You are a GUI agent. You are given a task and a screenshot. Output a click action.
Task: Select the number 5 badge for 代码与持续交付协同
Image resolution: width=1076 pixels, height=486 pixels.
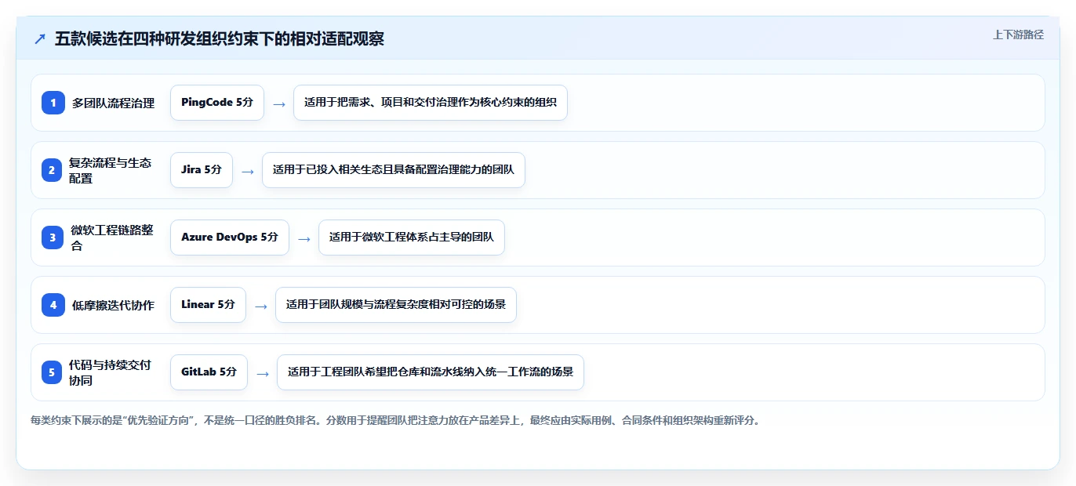tap(51, 372)
